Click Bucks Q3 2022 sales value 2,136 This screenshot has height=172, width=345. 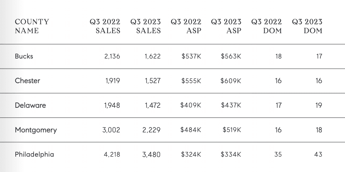tap(112, 56)
